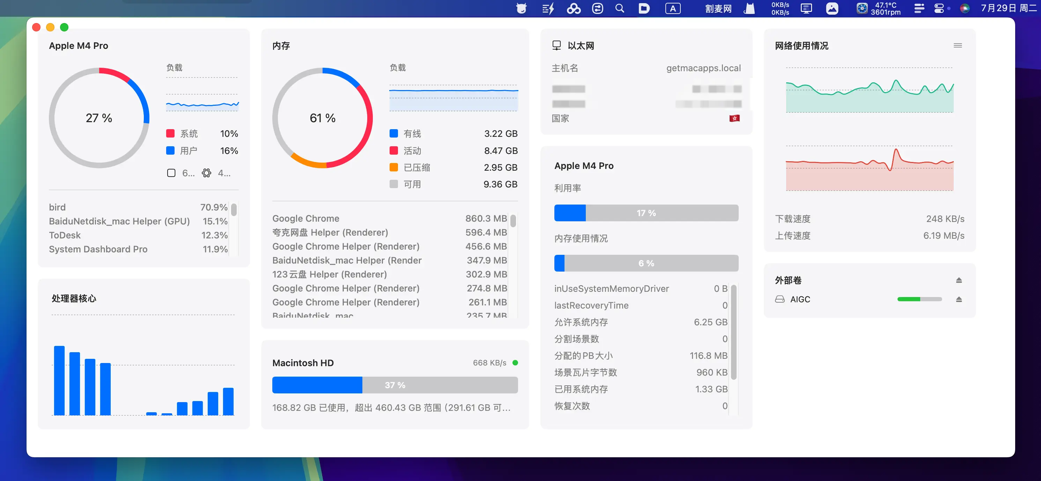Click the memory process list scrollbar
This screenshot has height=481, width=1041.
coord(513,221)
